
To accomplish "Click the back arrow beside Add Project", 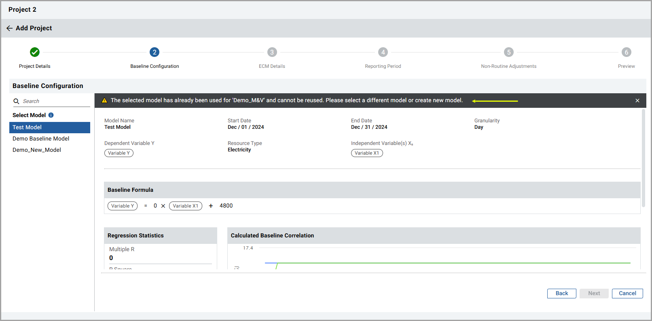I will pyautogui.click(x=9, y=28).
